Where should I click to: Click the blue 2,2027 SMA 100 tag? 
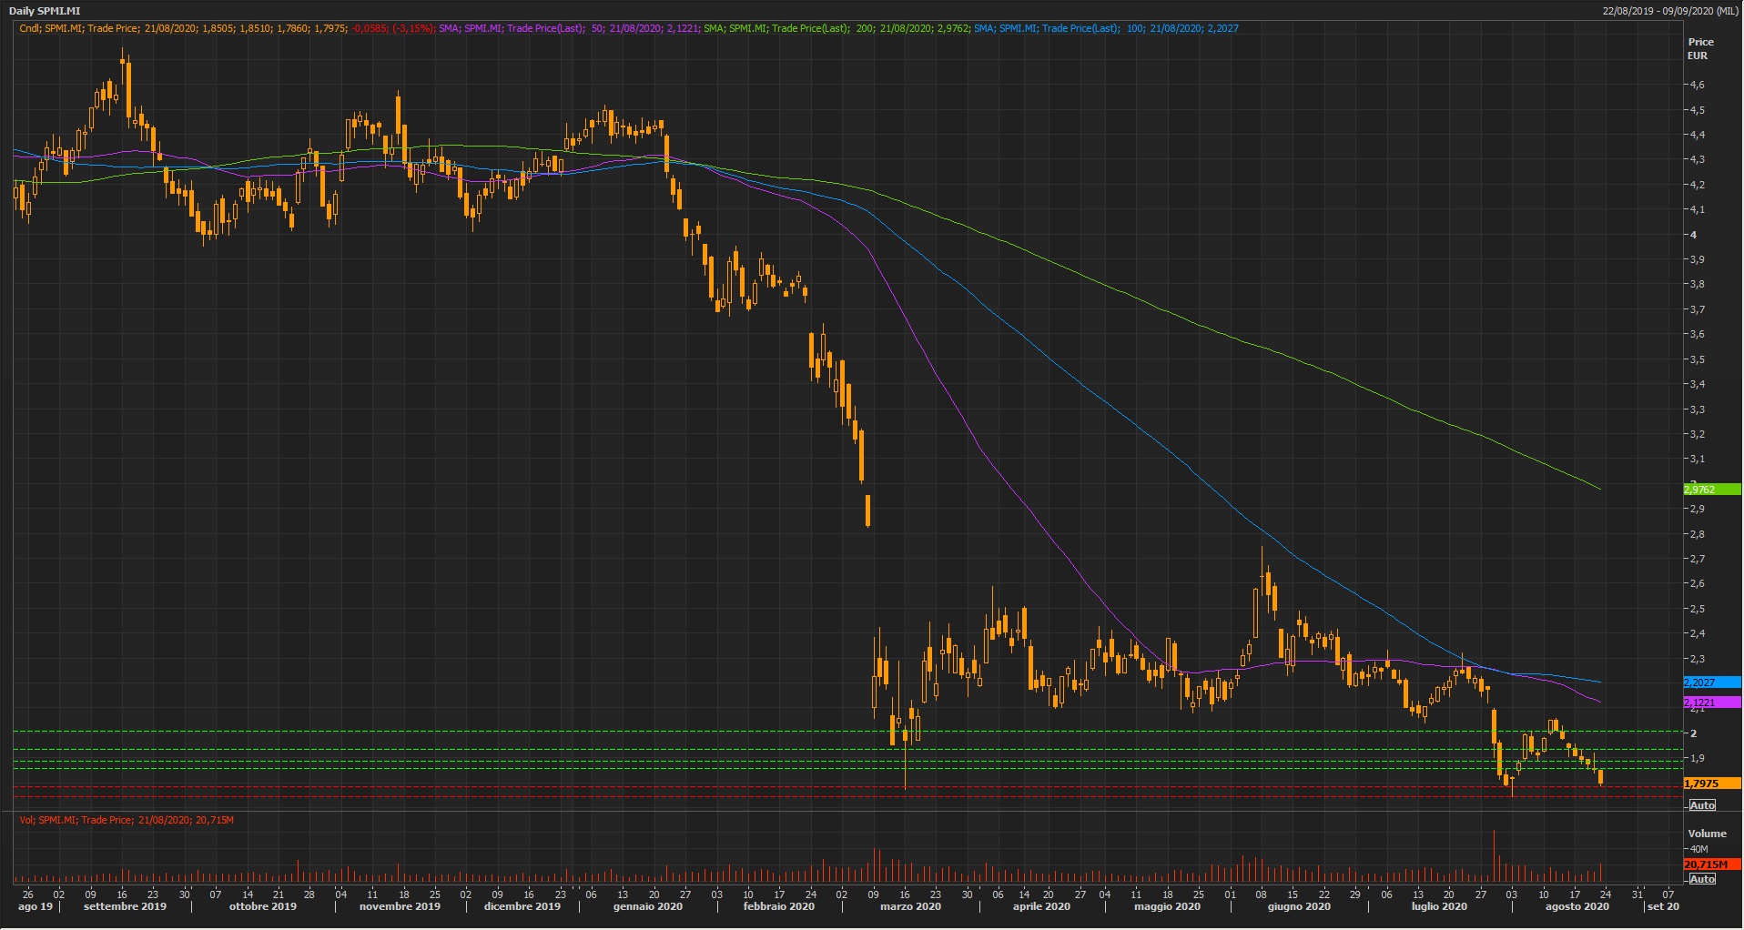[1711, 682]
